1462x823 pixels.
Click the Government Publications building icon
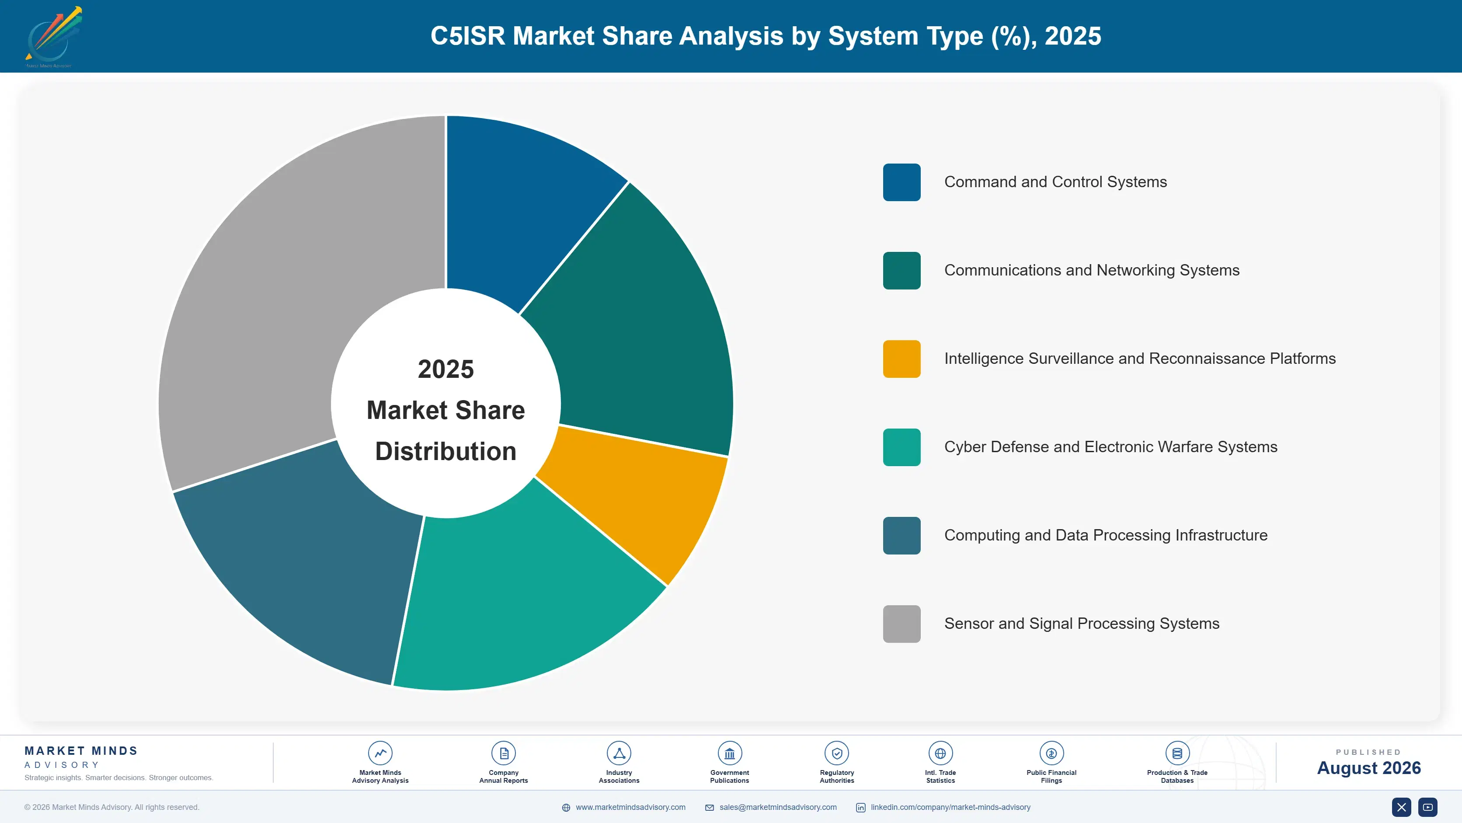[729, 753]
